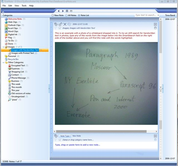Create a note with New Note button
This screenshot has height=166, width=178.
click(58, 15)
